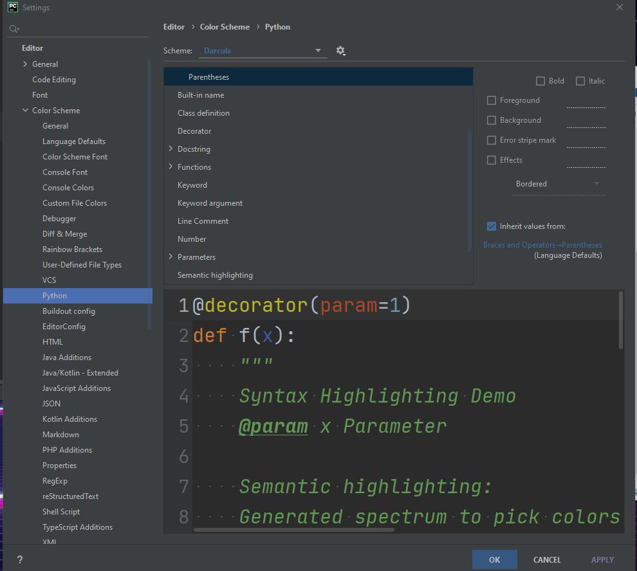Open the Scheme dropdown showing Darcula
The height and width of the screenshot is (571, 637).
(x=263, y=51)
